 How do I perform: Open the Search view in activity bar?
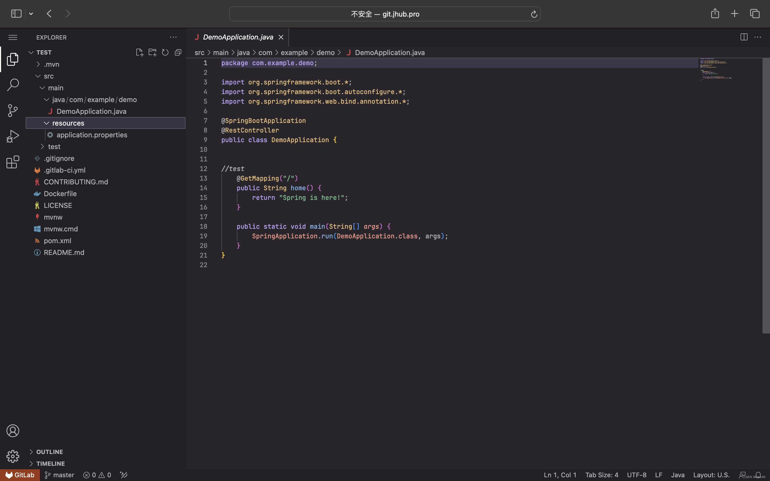tap(13, 85)
